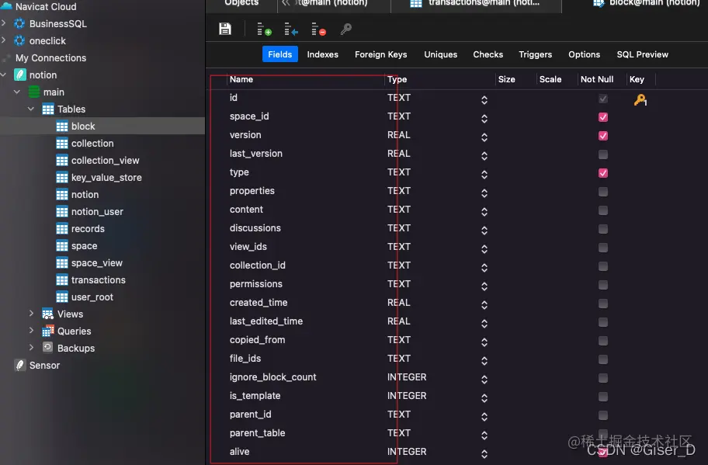The height and width of the screenshot is (465, 708).
Task: Click the records table icon
Action: click(x=62, y=228)
